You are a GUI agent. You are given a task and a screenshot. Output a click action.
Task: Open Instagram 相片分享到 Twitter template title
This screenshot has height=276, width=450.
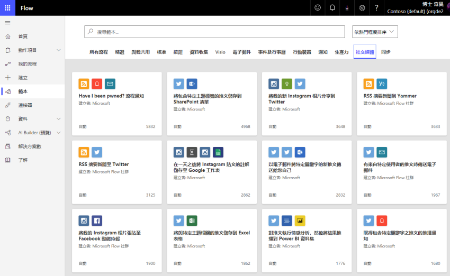point(302,99)
